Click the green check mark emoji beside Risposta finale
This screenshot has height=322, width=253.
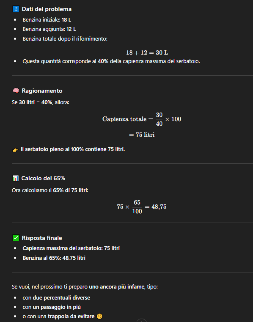click(16, 238)
